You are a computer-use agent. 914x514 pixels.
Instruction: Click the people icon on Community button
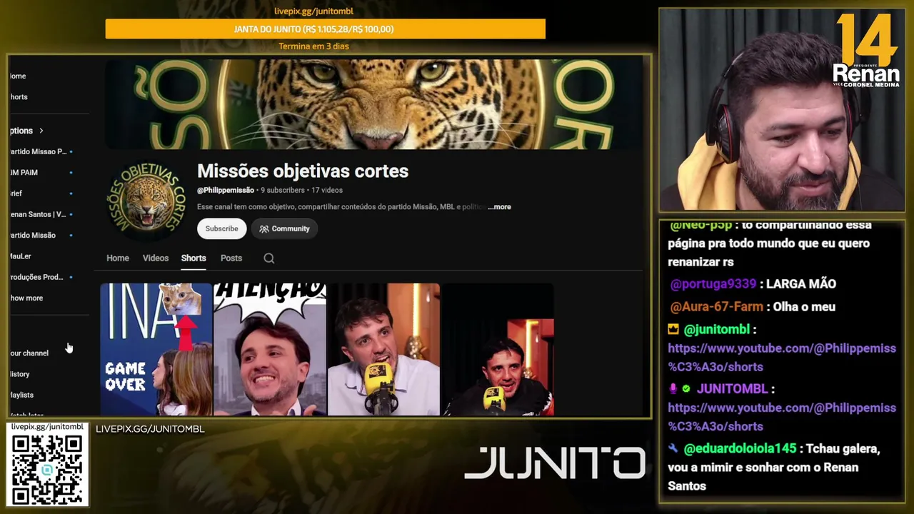click(x=264, y=229)
